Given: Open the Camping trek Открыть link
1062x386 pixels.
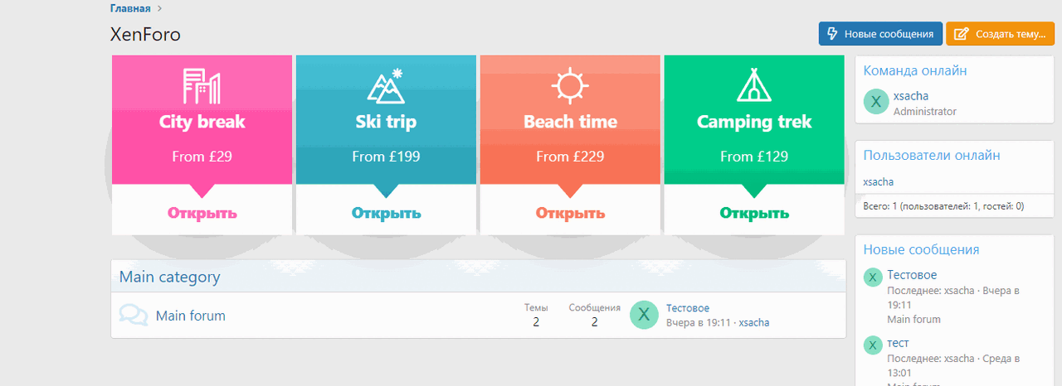Looking at the screenshot, I should (x=754, y=213).
